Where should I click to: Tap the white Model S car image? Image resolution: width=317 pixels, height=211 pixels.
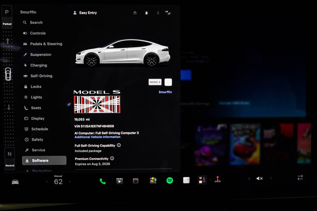pyautogui.click(x=123, y=53)
